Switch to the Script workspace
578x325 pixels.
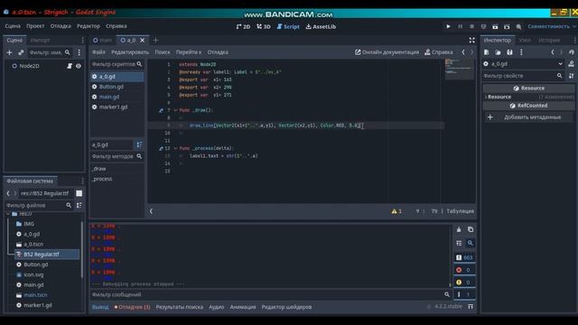tap(288, 26)
